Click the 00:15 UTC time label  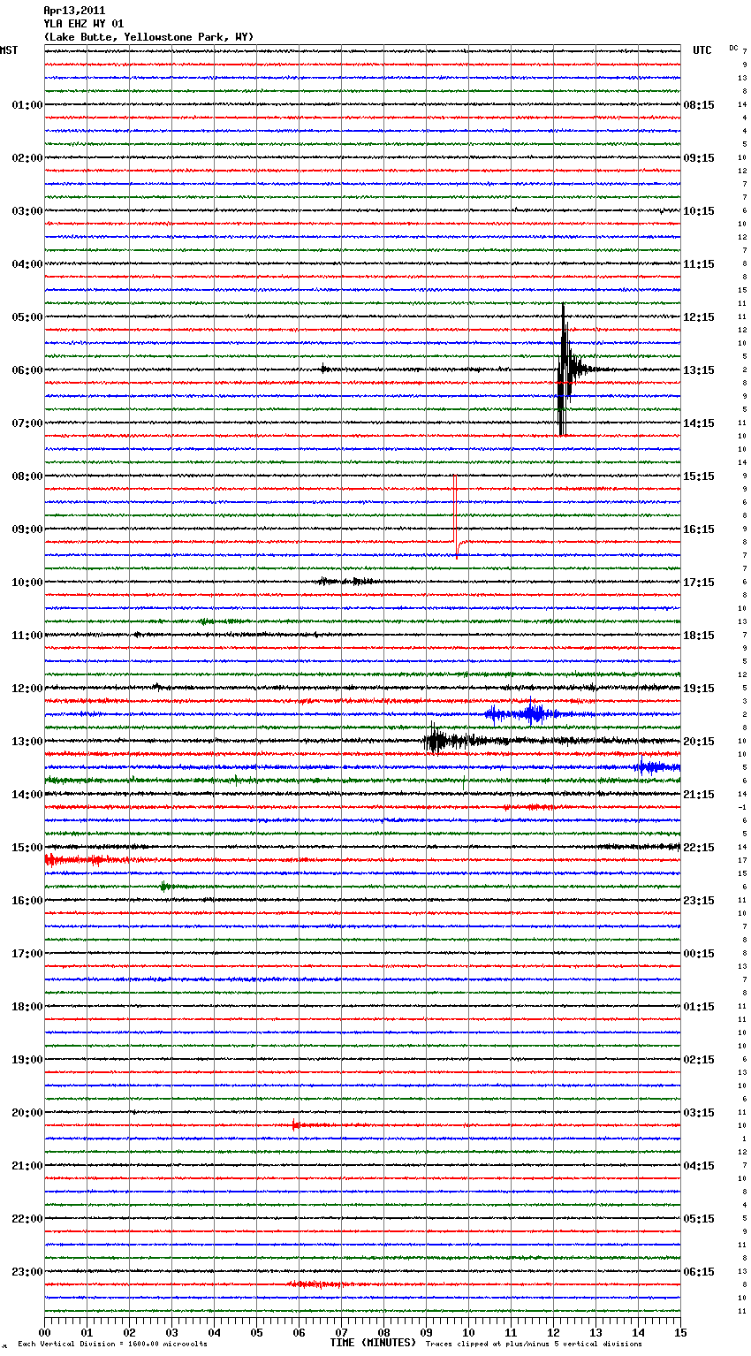point(699,954)
